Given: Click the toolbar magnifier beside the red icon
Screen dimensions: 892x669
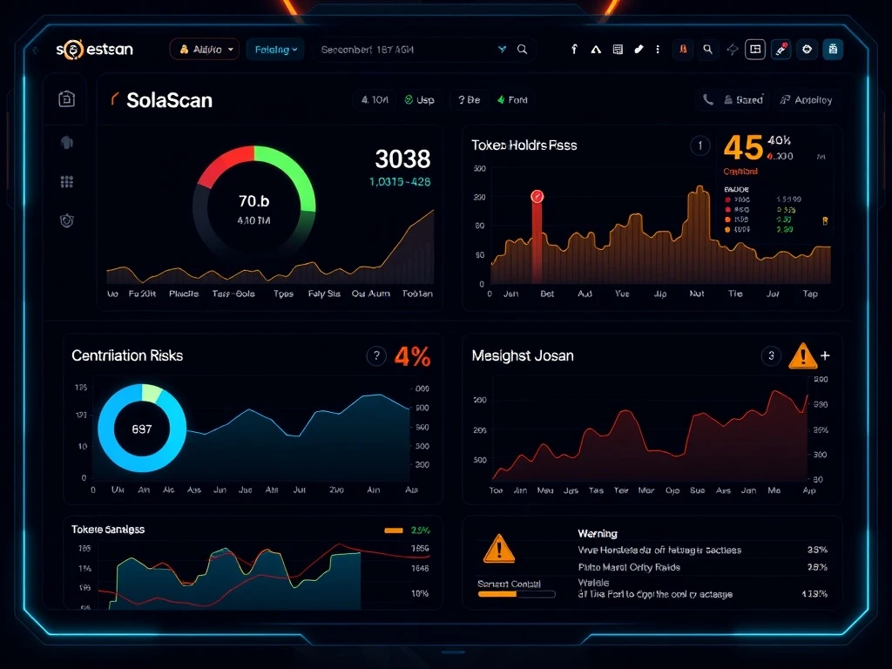Looking at the screenshot, I should [707, 50].
